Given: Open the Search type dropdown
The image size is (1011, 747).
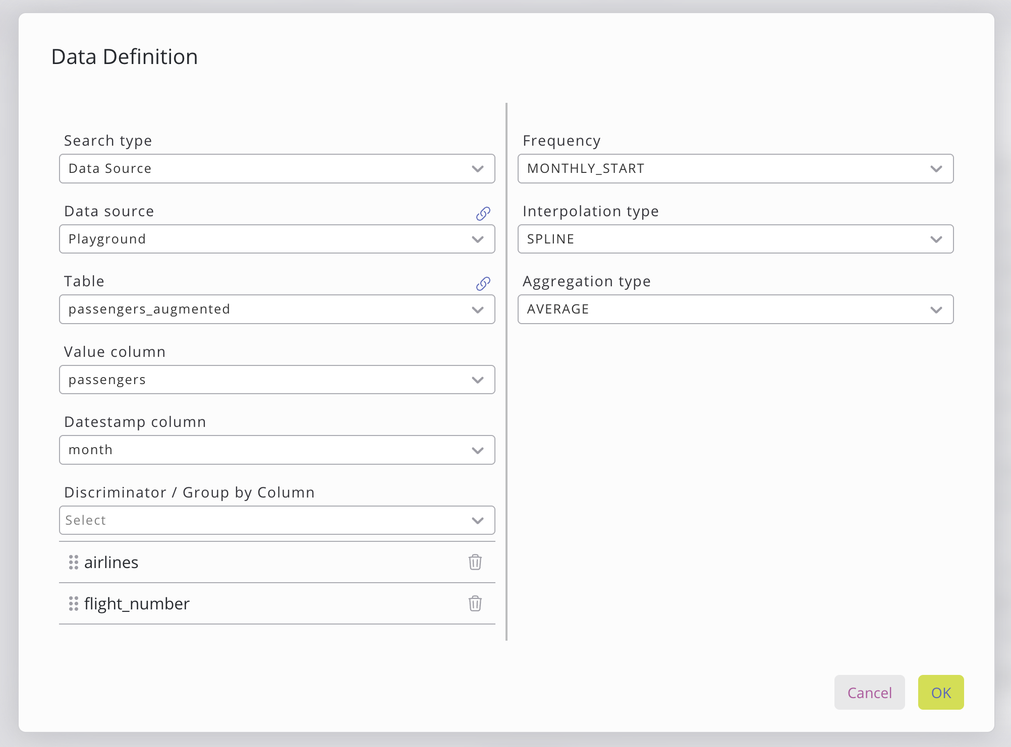Looking at the screenshot, I should point(276,168).
